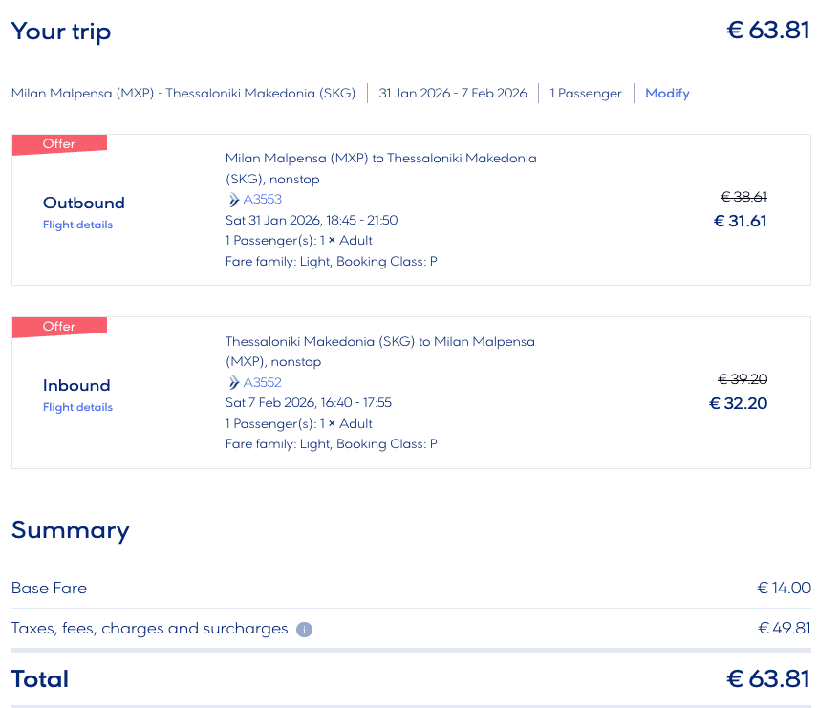Show info for Taxes, fees, charges and surcharges
This screenshot has width=818, height=708.
point(304,630)
